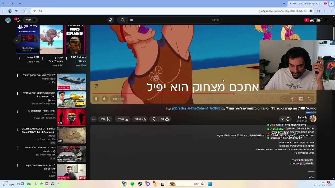Open video player settings gear

[x=293, y=99]
